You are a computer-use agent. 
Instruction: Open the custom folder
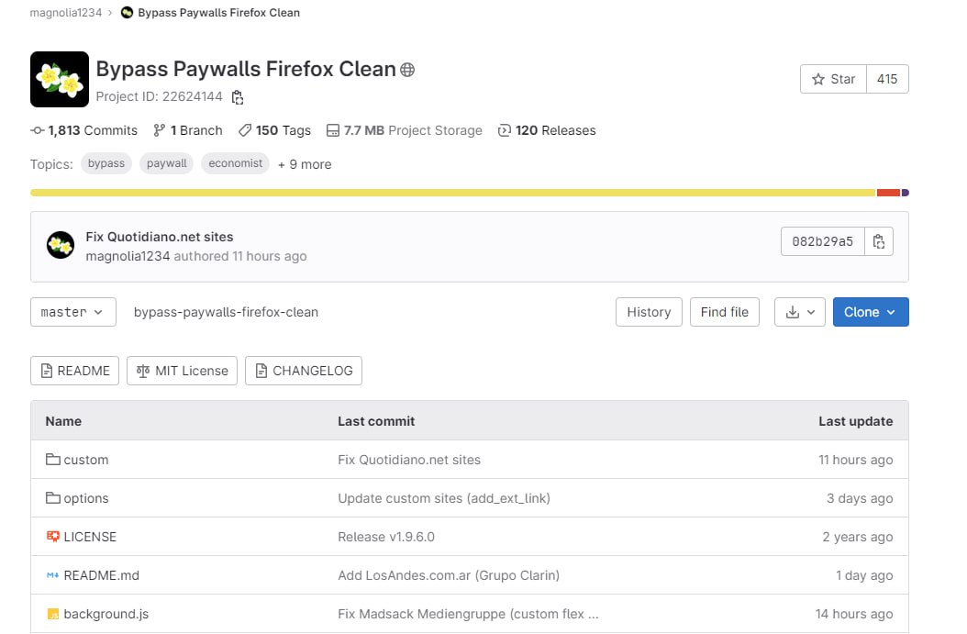tap(85, 460)
